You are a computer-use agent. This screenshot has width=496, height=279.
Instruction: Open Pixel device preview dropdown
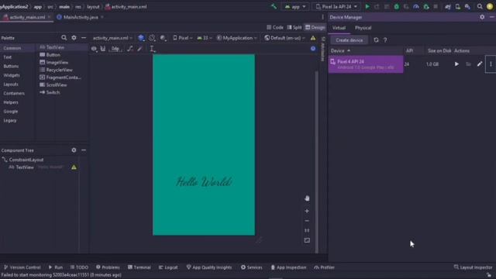pyautogui.click(x=183, y=38)
